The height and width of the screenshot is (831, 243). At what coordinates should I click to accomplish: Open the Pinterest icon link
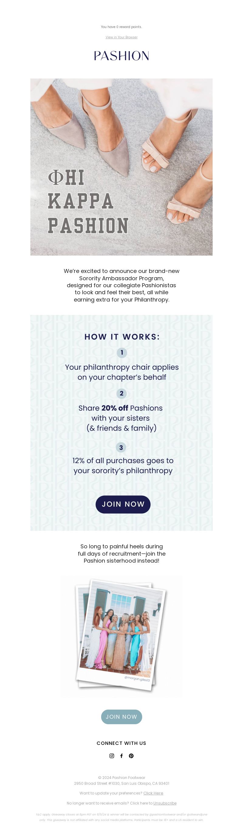[x=131, y=756]
